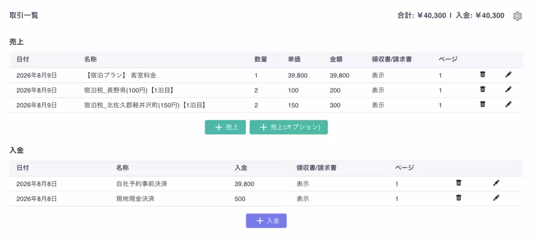Click the 500 入金 amount cell
This screenshot has height=242, width=533.
coord(240,199)
